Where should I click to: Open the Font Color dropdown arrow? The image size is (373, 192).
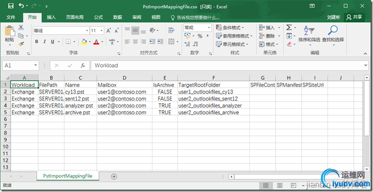[102, 42]
